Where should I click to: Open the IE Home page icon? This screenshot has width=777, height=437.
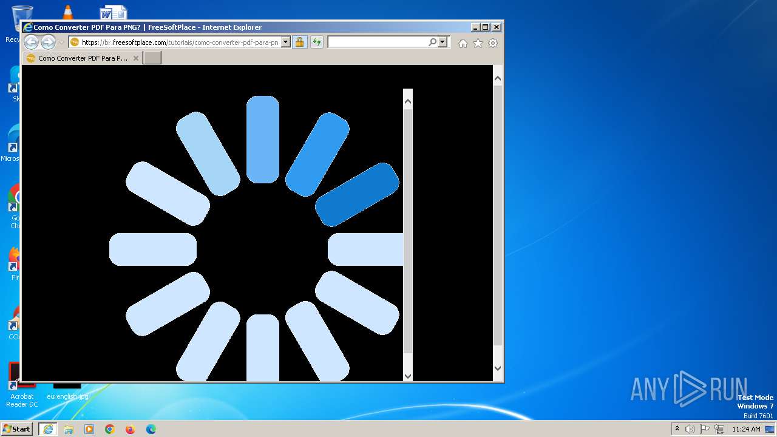[463, 43]
